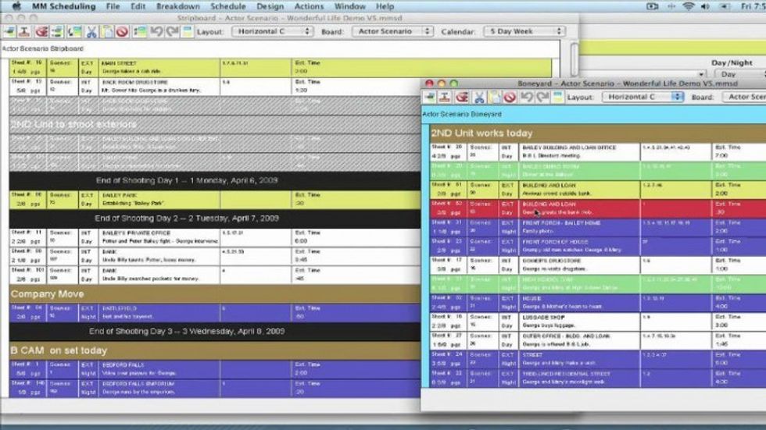The height and width of the screenshot is (430, 766).
Task: Undo last action in Stripboard toolbar
Action: pyautogui.click(x=156, y=32)
